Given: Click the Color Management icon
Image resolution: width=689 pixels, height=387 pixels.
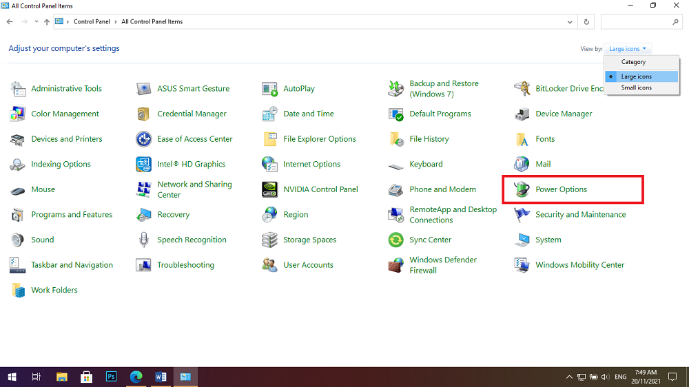Looking at the screenshot, I should [x=18, y=114].
